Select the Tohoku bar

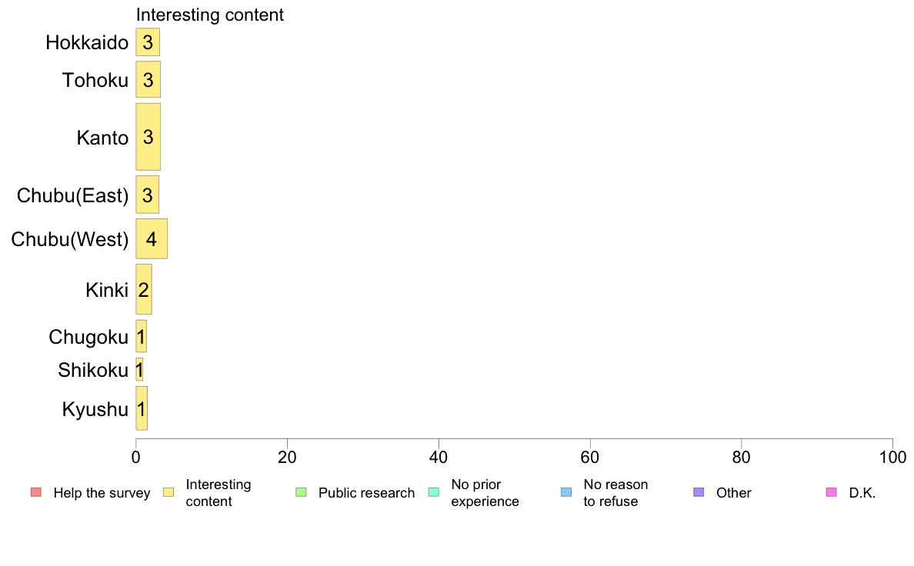[148, 80]
